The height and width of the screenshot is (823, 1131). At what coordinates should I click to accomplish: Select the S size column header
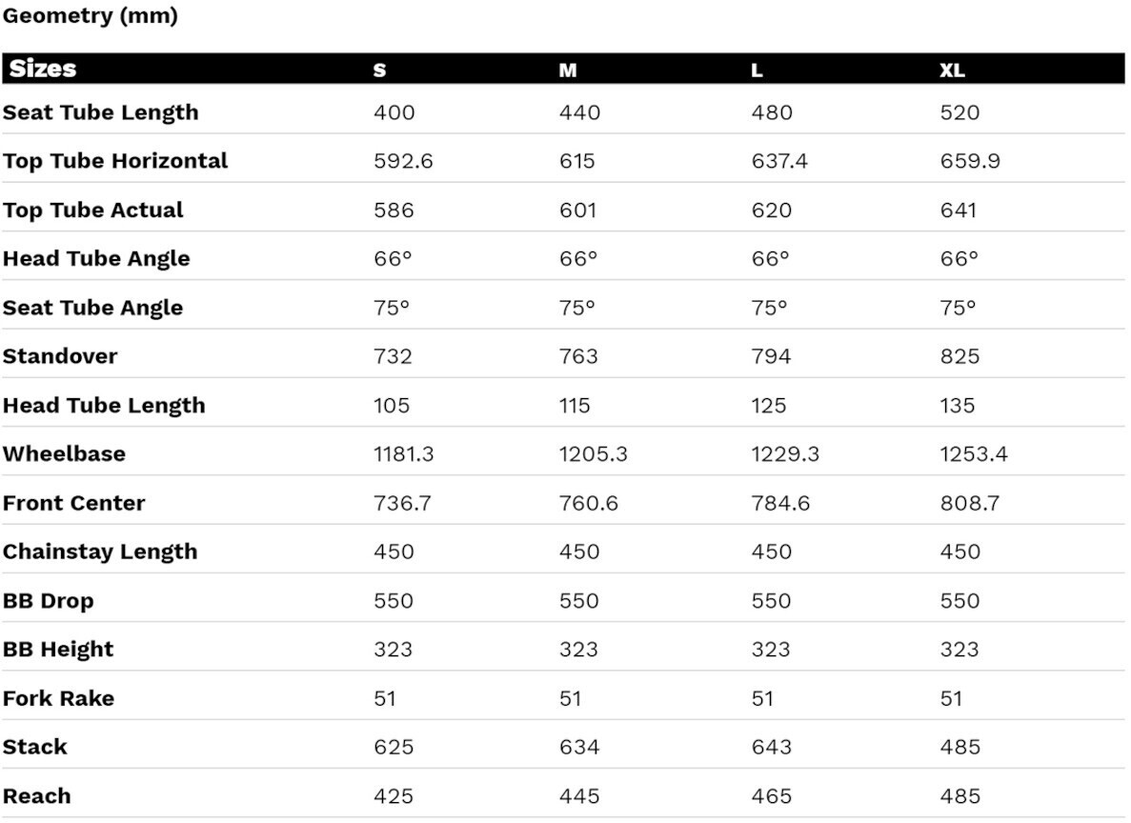click(380, 70)
